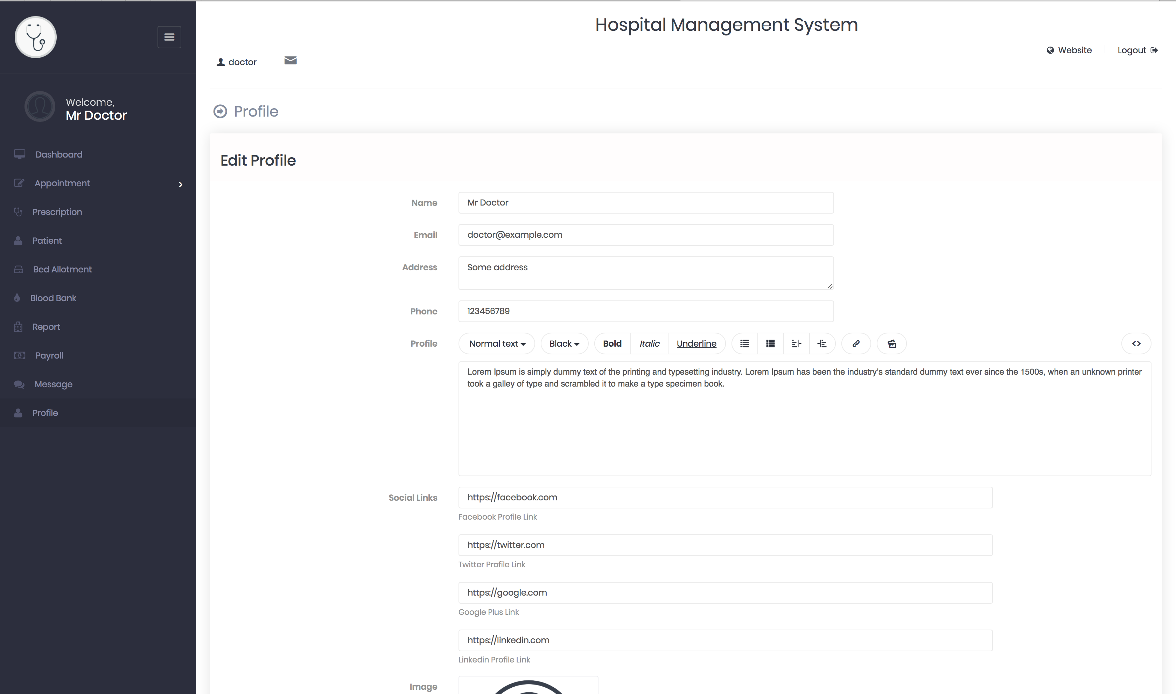Click the Address textarea resize handle

[x=829, y=286]
